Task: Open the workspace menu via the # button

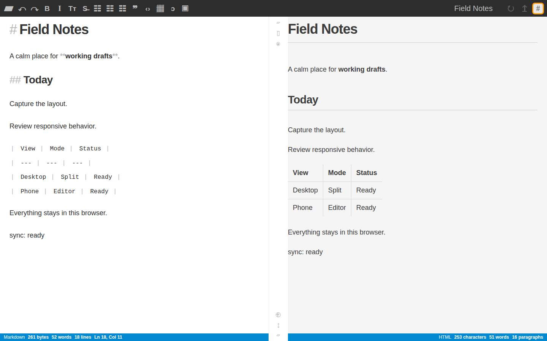Action: [x=538, y=8]
